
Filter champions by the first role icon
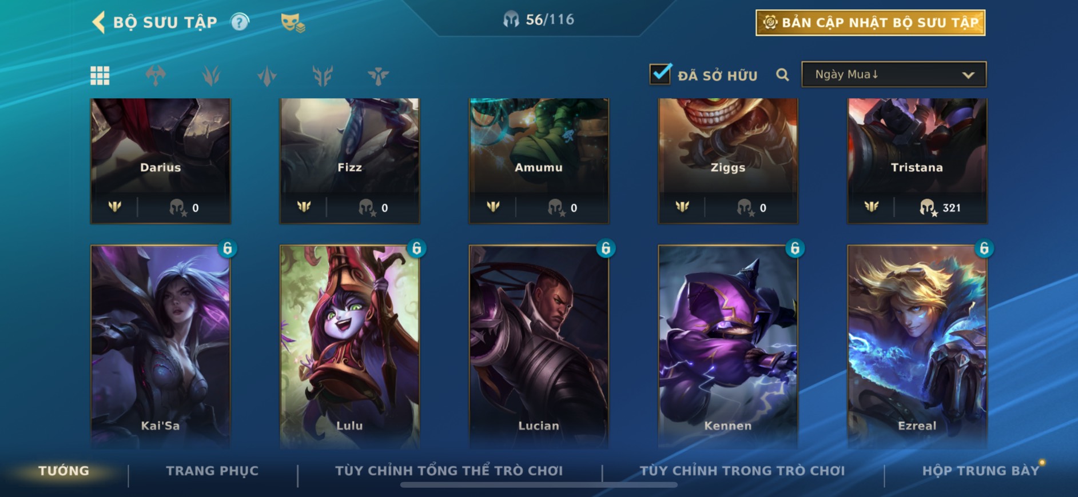coord(156,75)
